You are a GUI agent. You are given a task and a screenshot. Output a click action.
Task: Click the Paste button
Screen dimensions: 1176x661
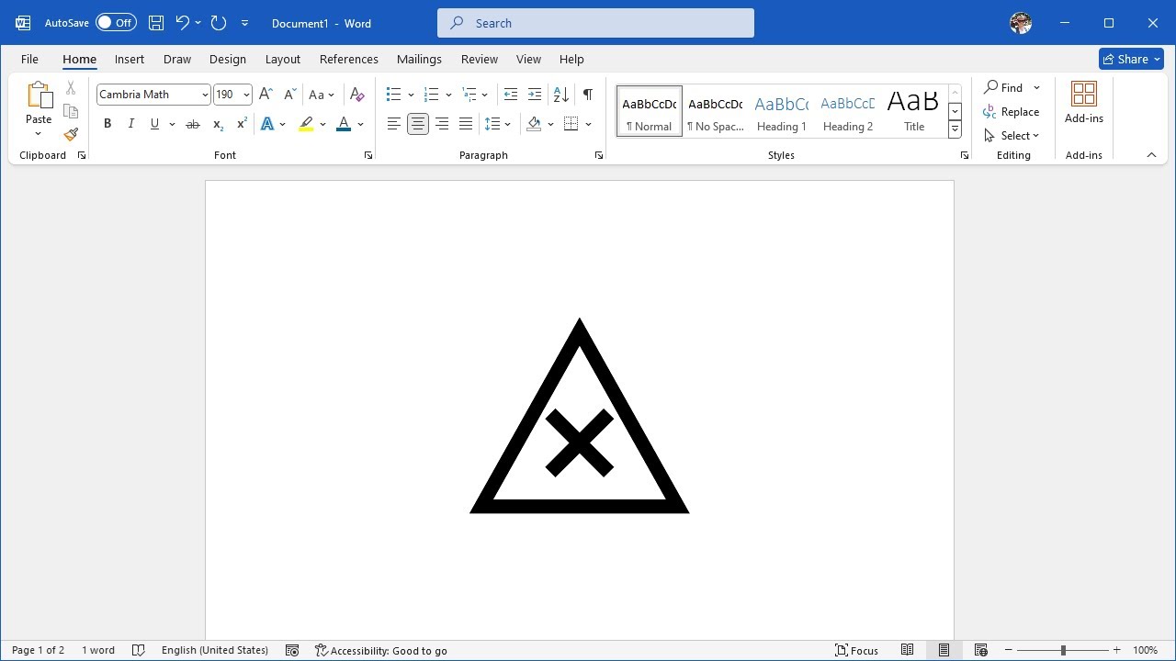pos(39,102)
